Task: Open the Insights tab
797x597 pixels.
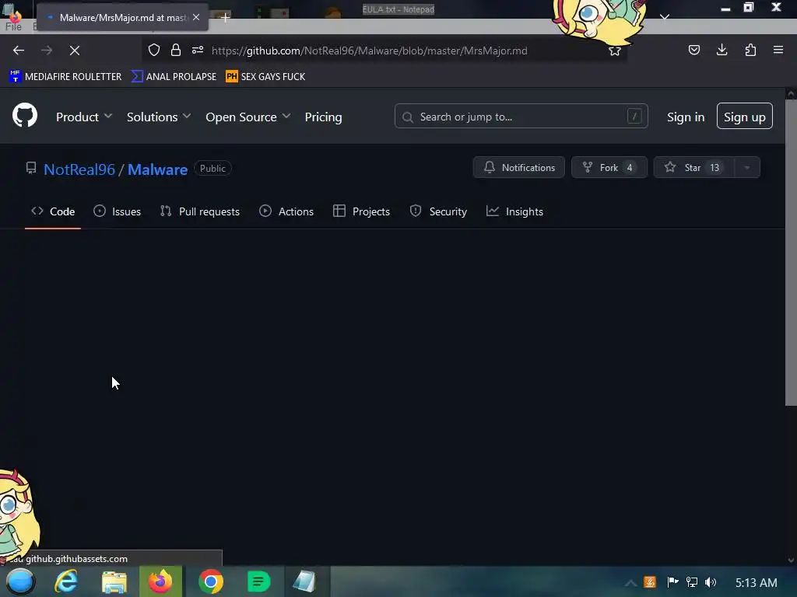Action: (x=515, y=211)
